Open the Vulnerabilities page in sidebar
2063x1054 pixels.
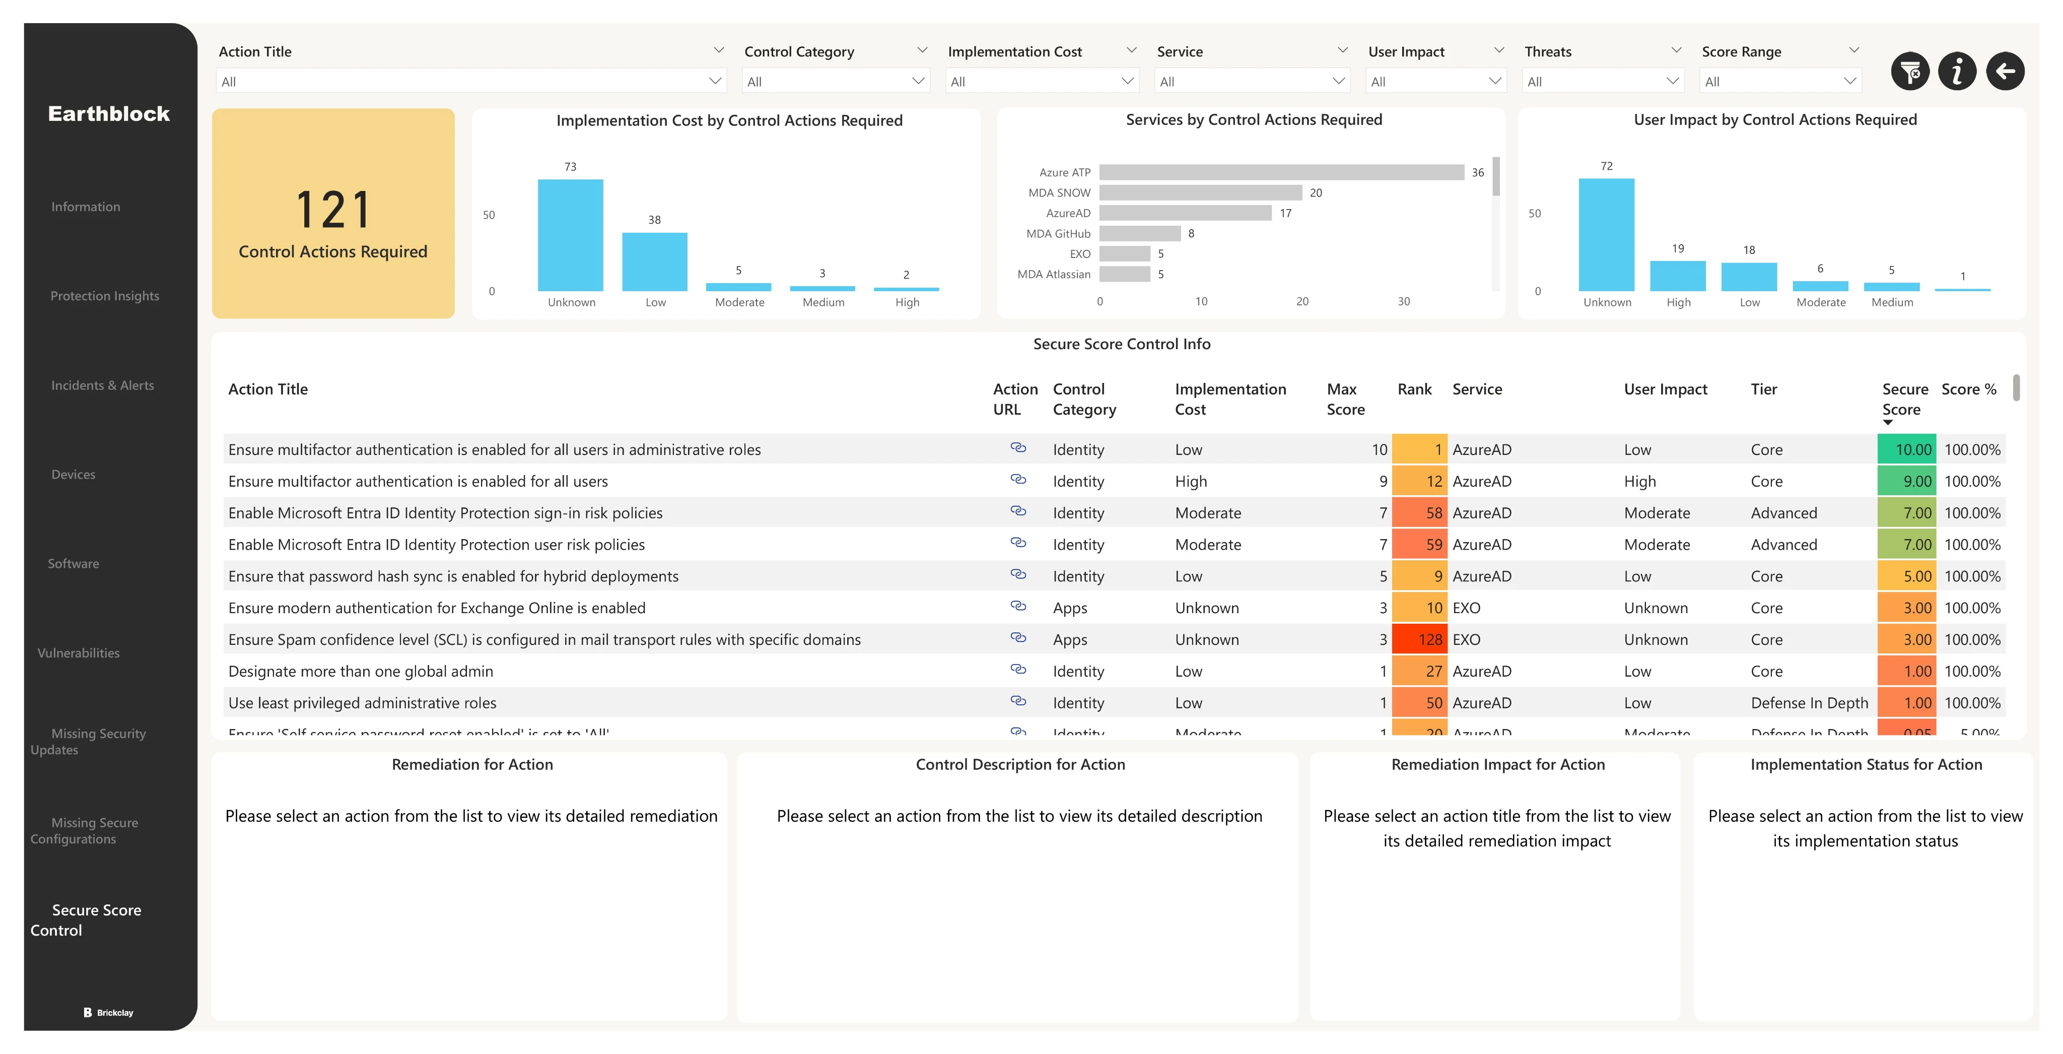click(79, 653)
